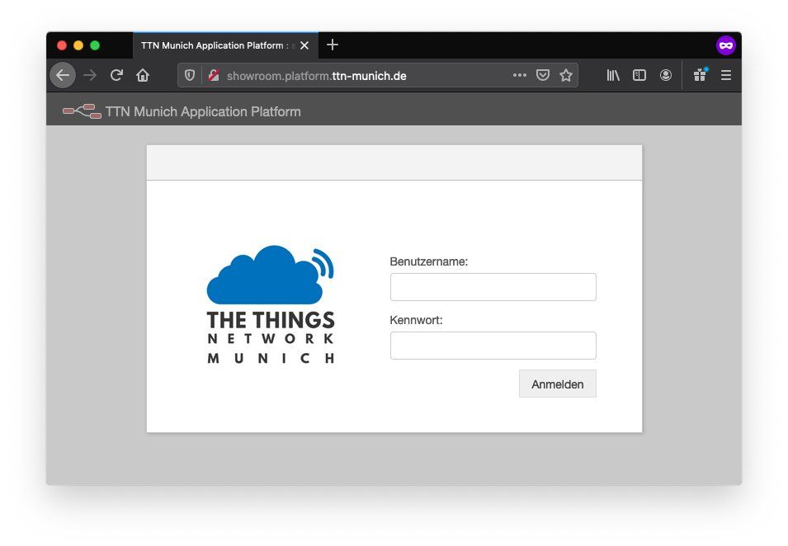Close the TTN Munich Application Platform tab
Image resolution: width=788 pixels, height=546 pixels.
[304, 45]
